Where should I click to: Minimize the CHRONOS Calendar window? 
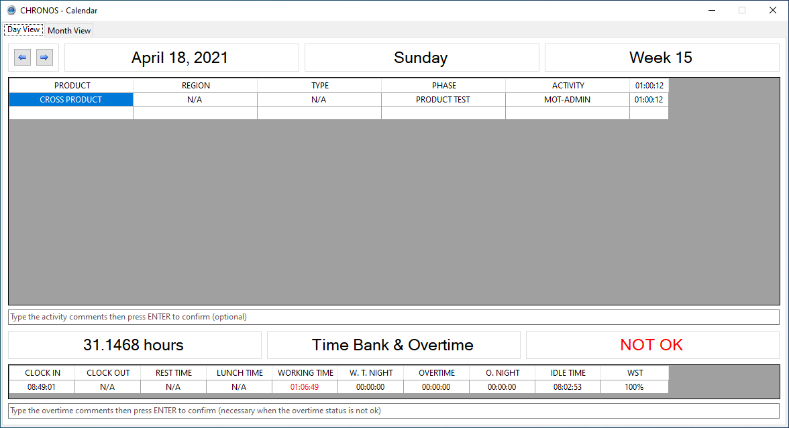pos(712,10)
